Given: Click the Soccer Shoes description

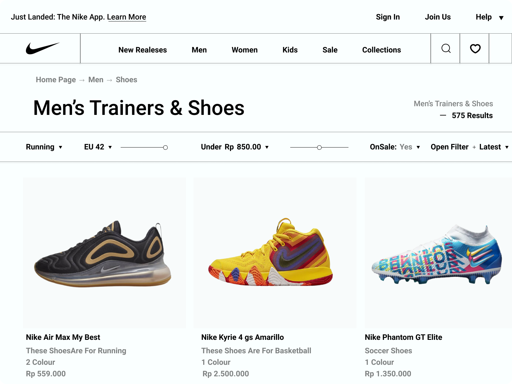Looking at the screenshot, I should pos(388,351).
